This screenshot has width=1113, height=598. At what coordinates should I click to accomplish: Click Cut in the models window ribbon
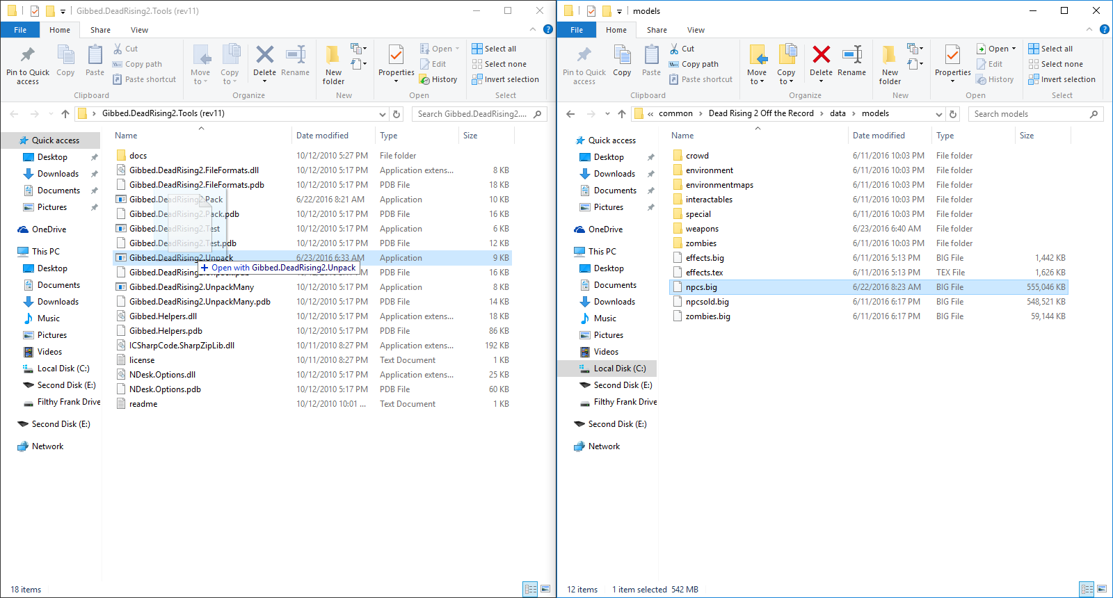(x=682, y=49)
